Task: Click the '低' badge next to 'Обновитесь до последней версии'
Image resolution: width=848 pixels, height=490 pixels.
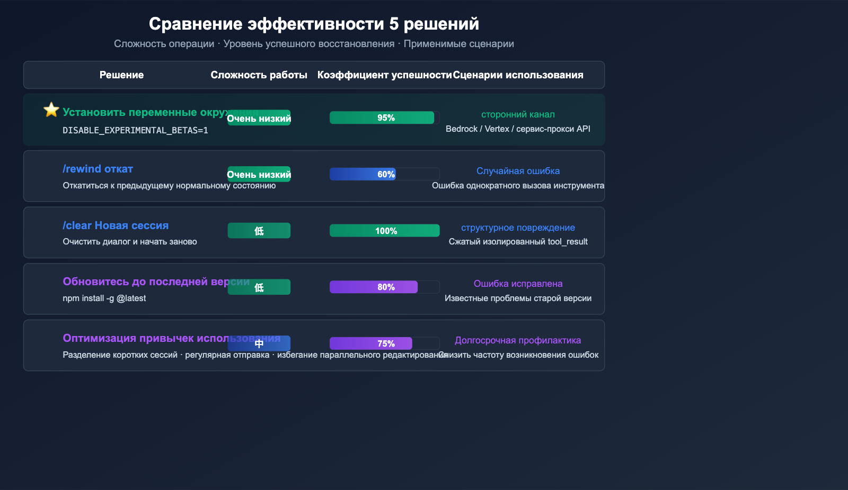Action: pyautogui.click(x=259, y=287)
